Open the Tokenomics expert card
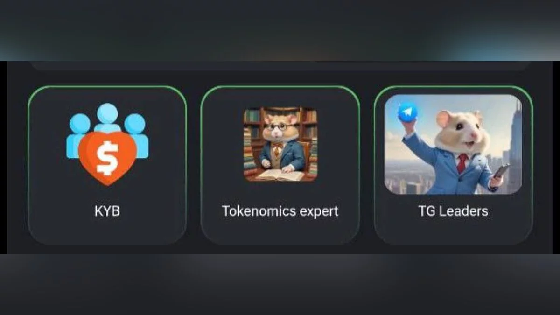Image resolution: width=560 pixels, height=315 pixels. click(280, 165)
